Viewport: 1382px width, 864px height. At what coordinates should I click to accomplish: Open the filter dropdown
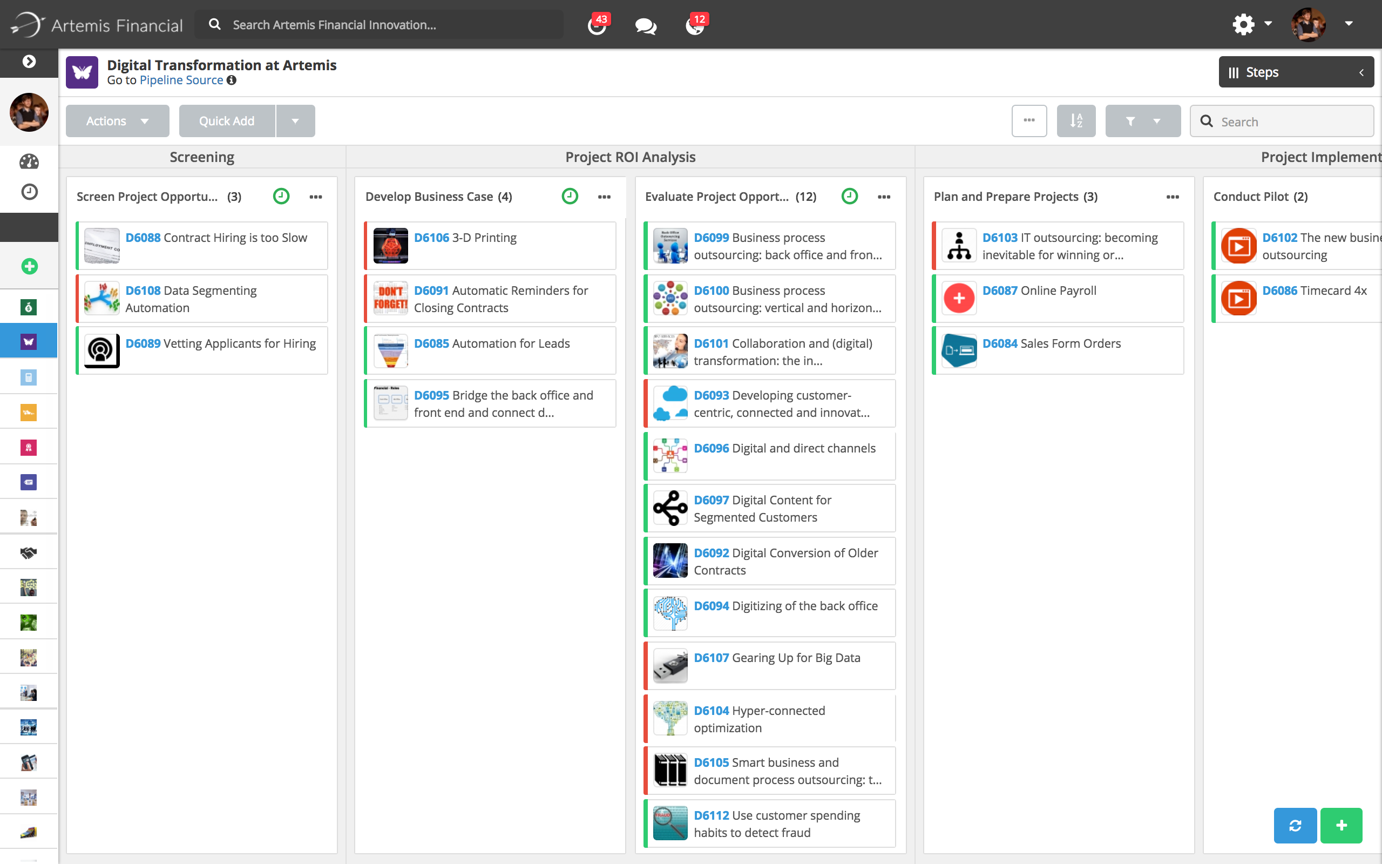click(1143, 120)
